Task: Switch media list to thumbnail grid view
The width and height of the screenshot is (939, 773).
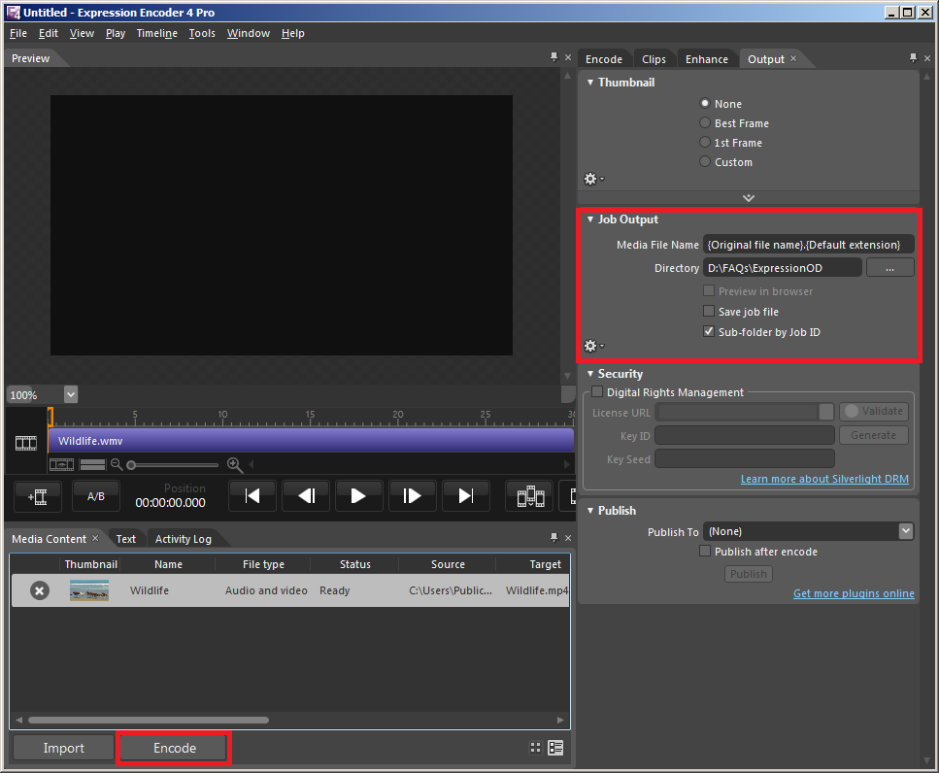Action: coord(535,748)
